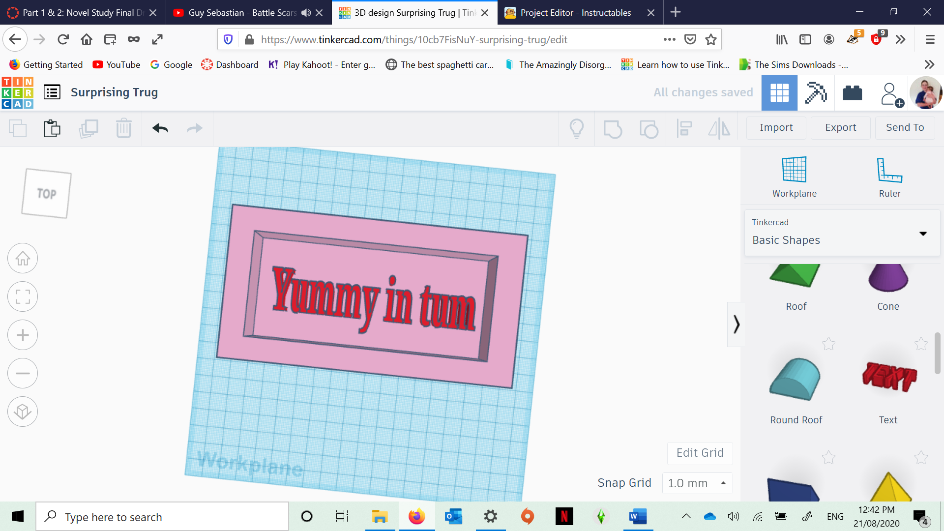Show hidden system tray icons
The image size is (944, 531).
(x=686, y=516)
